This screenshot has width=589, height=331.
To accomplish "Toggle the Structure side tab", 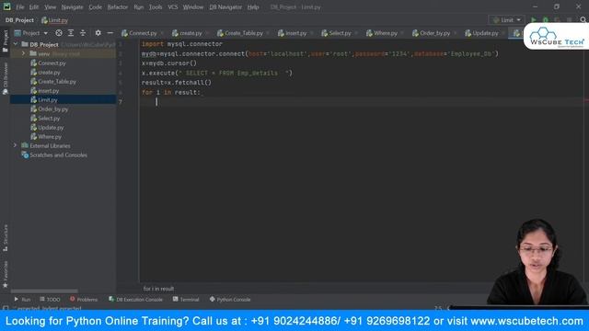I will tap(6, 237).
